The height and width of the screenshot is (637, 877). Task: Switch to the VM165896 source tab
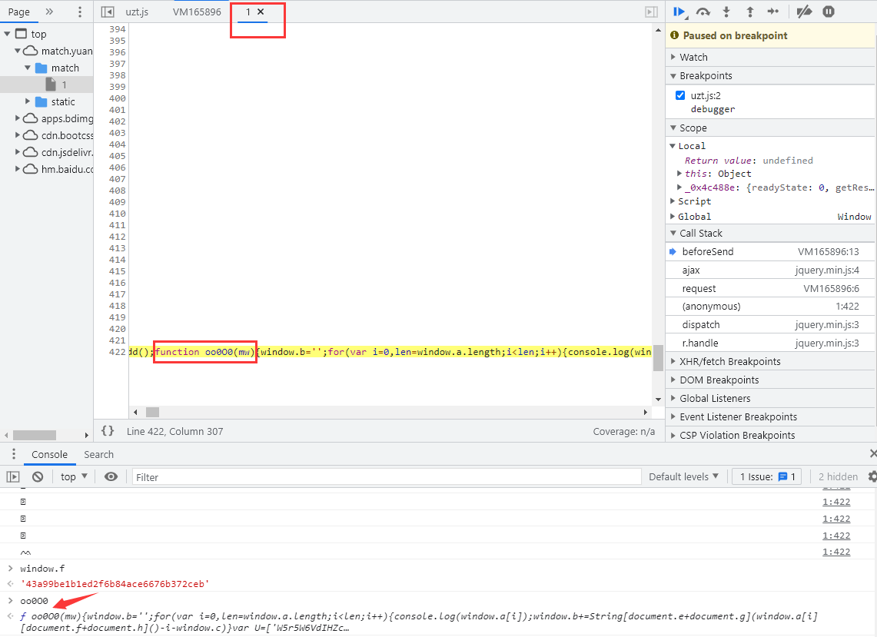click(197, 12)
